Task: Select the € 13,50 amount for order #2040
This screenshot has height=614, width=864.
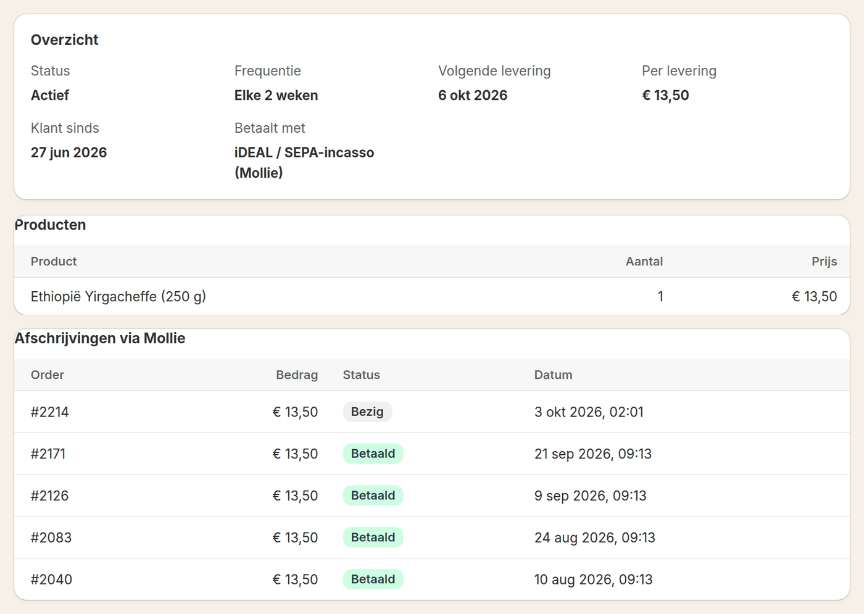Action: 296,580
